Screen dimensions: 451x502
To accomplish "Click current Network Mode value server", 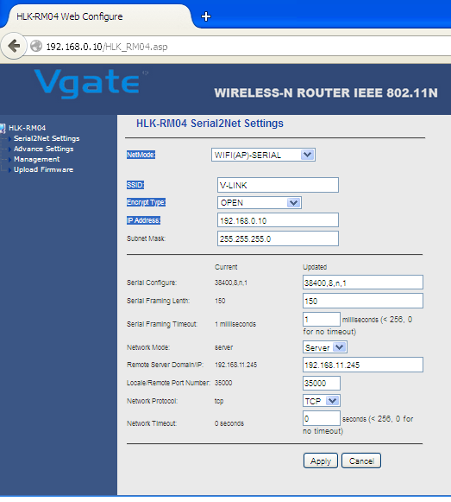I will coord(223,347).
